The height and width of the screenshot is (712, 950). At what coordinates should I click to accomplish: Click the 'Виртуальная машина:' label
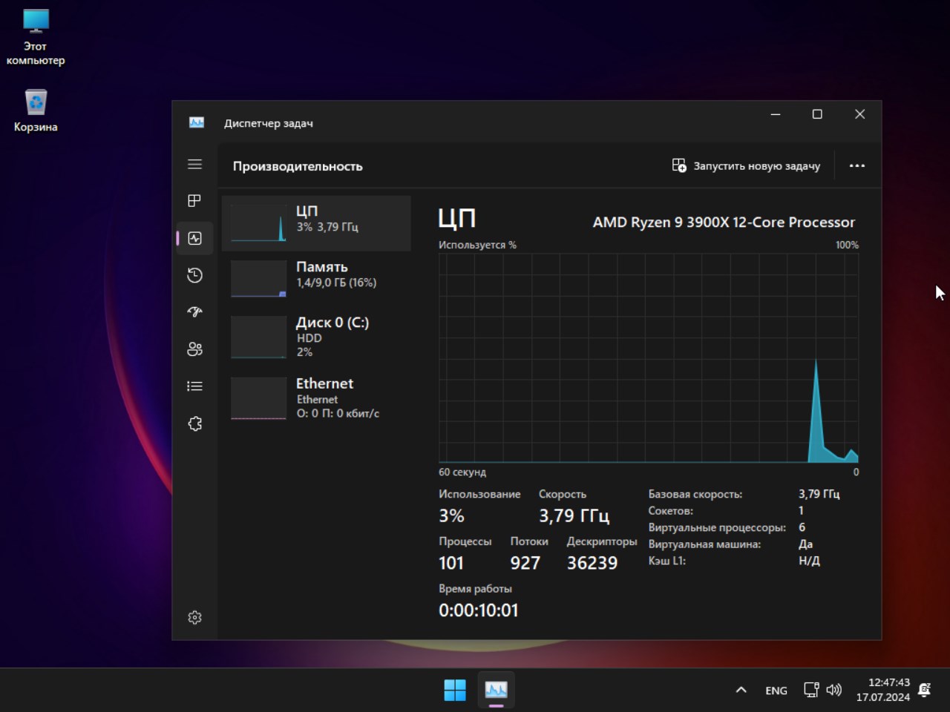coord(704,544)
